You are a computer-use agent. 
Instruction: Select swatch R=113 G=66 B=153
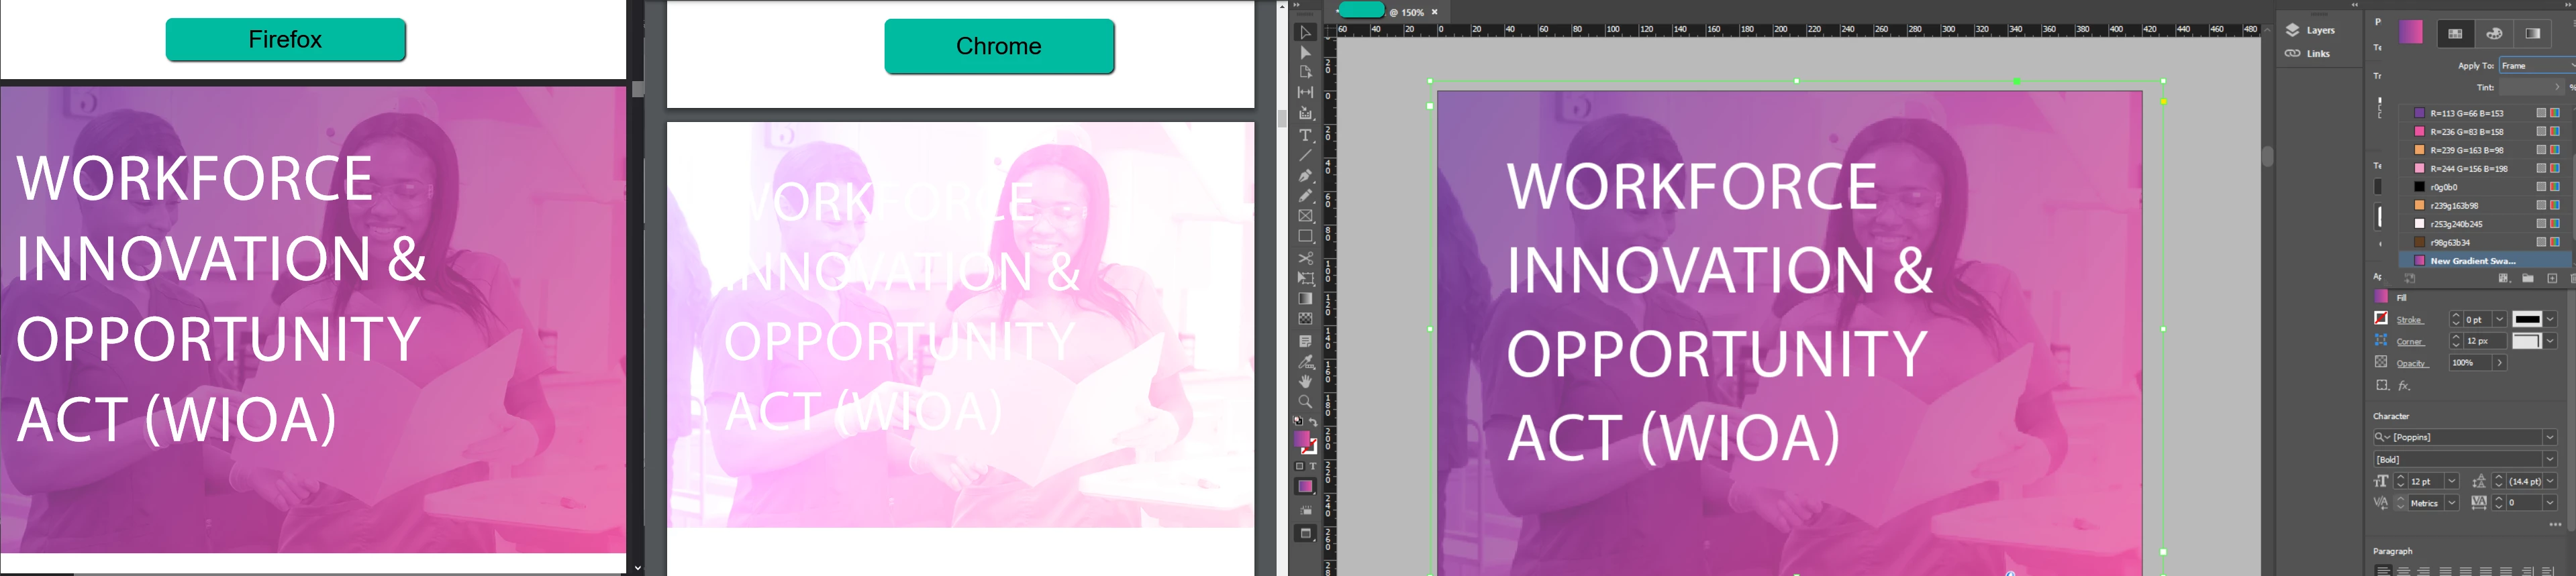click(2484, 114)
